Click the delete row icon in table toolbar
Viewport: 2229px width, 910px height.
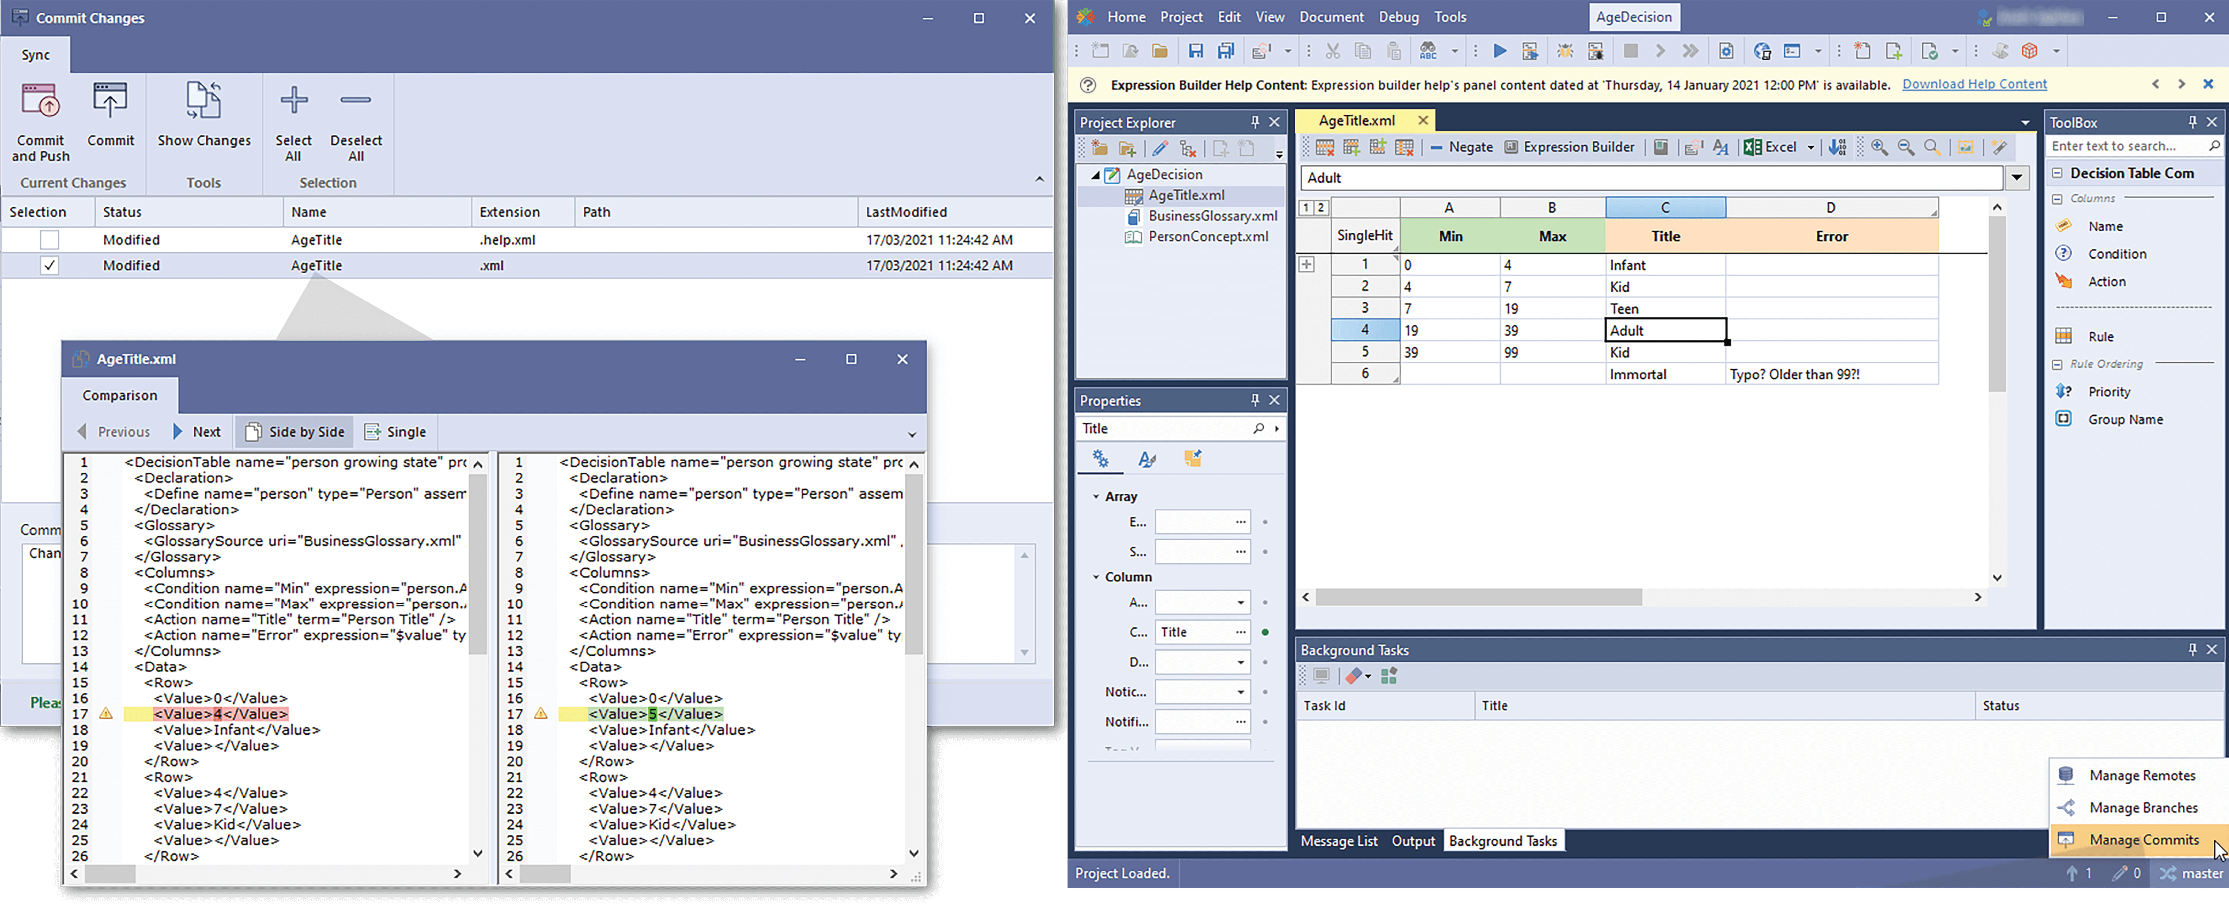(1324, 147)
